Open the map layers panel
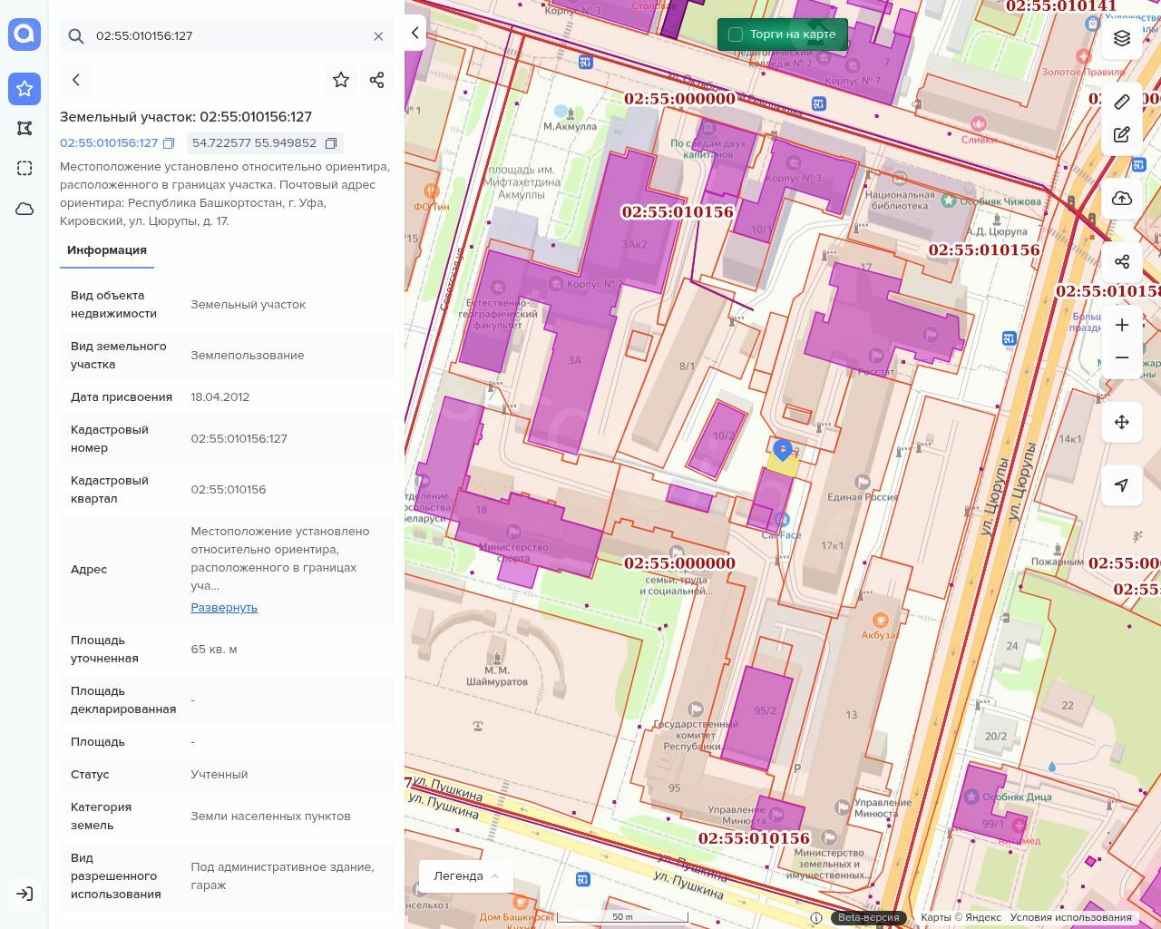This screenshot has width=1161, height=929. pyautogui.click(x=1122, y=38)
